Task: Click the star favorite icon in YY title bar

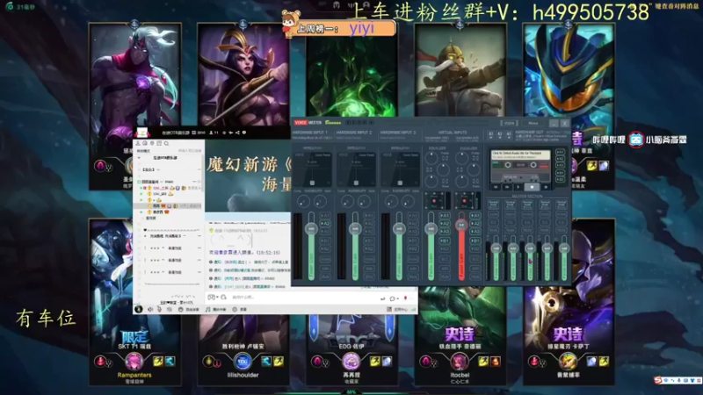Action: point(224,133)
